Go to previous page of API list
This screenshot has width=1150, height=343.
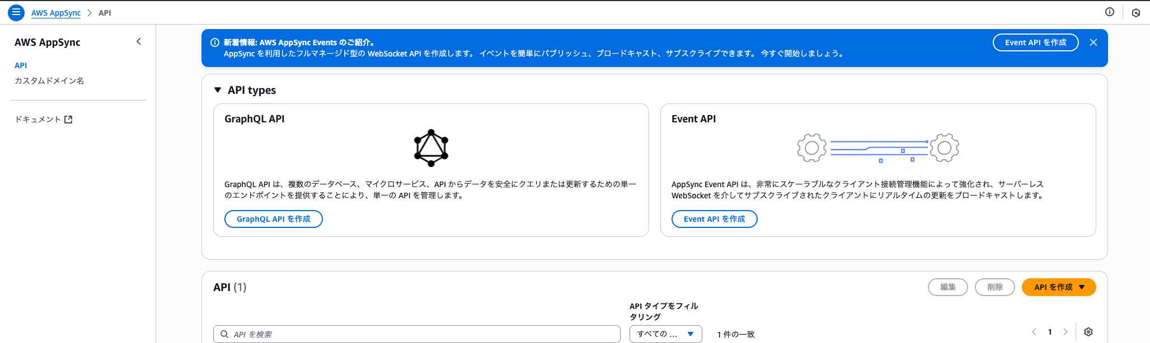click(1034, 332)
